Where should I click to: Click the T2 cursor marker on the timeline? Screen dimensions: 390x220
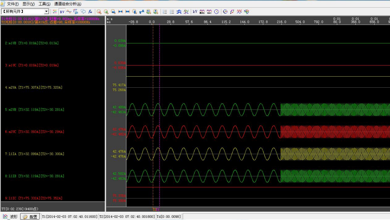154,209
